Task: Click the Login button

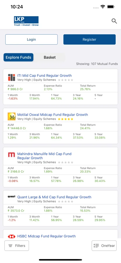Action: tap(32, 39)
